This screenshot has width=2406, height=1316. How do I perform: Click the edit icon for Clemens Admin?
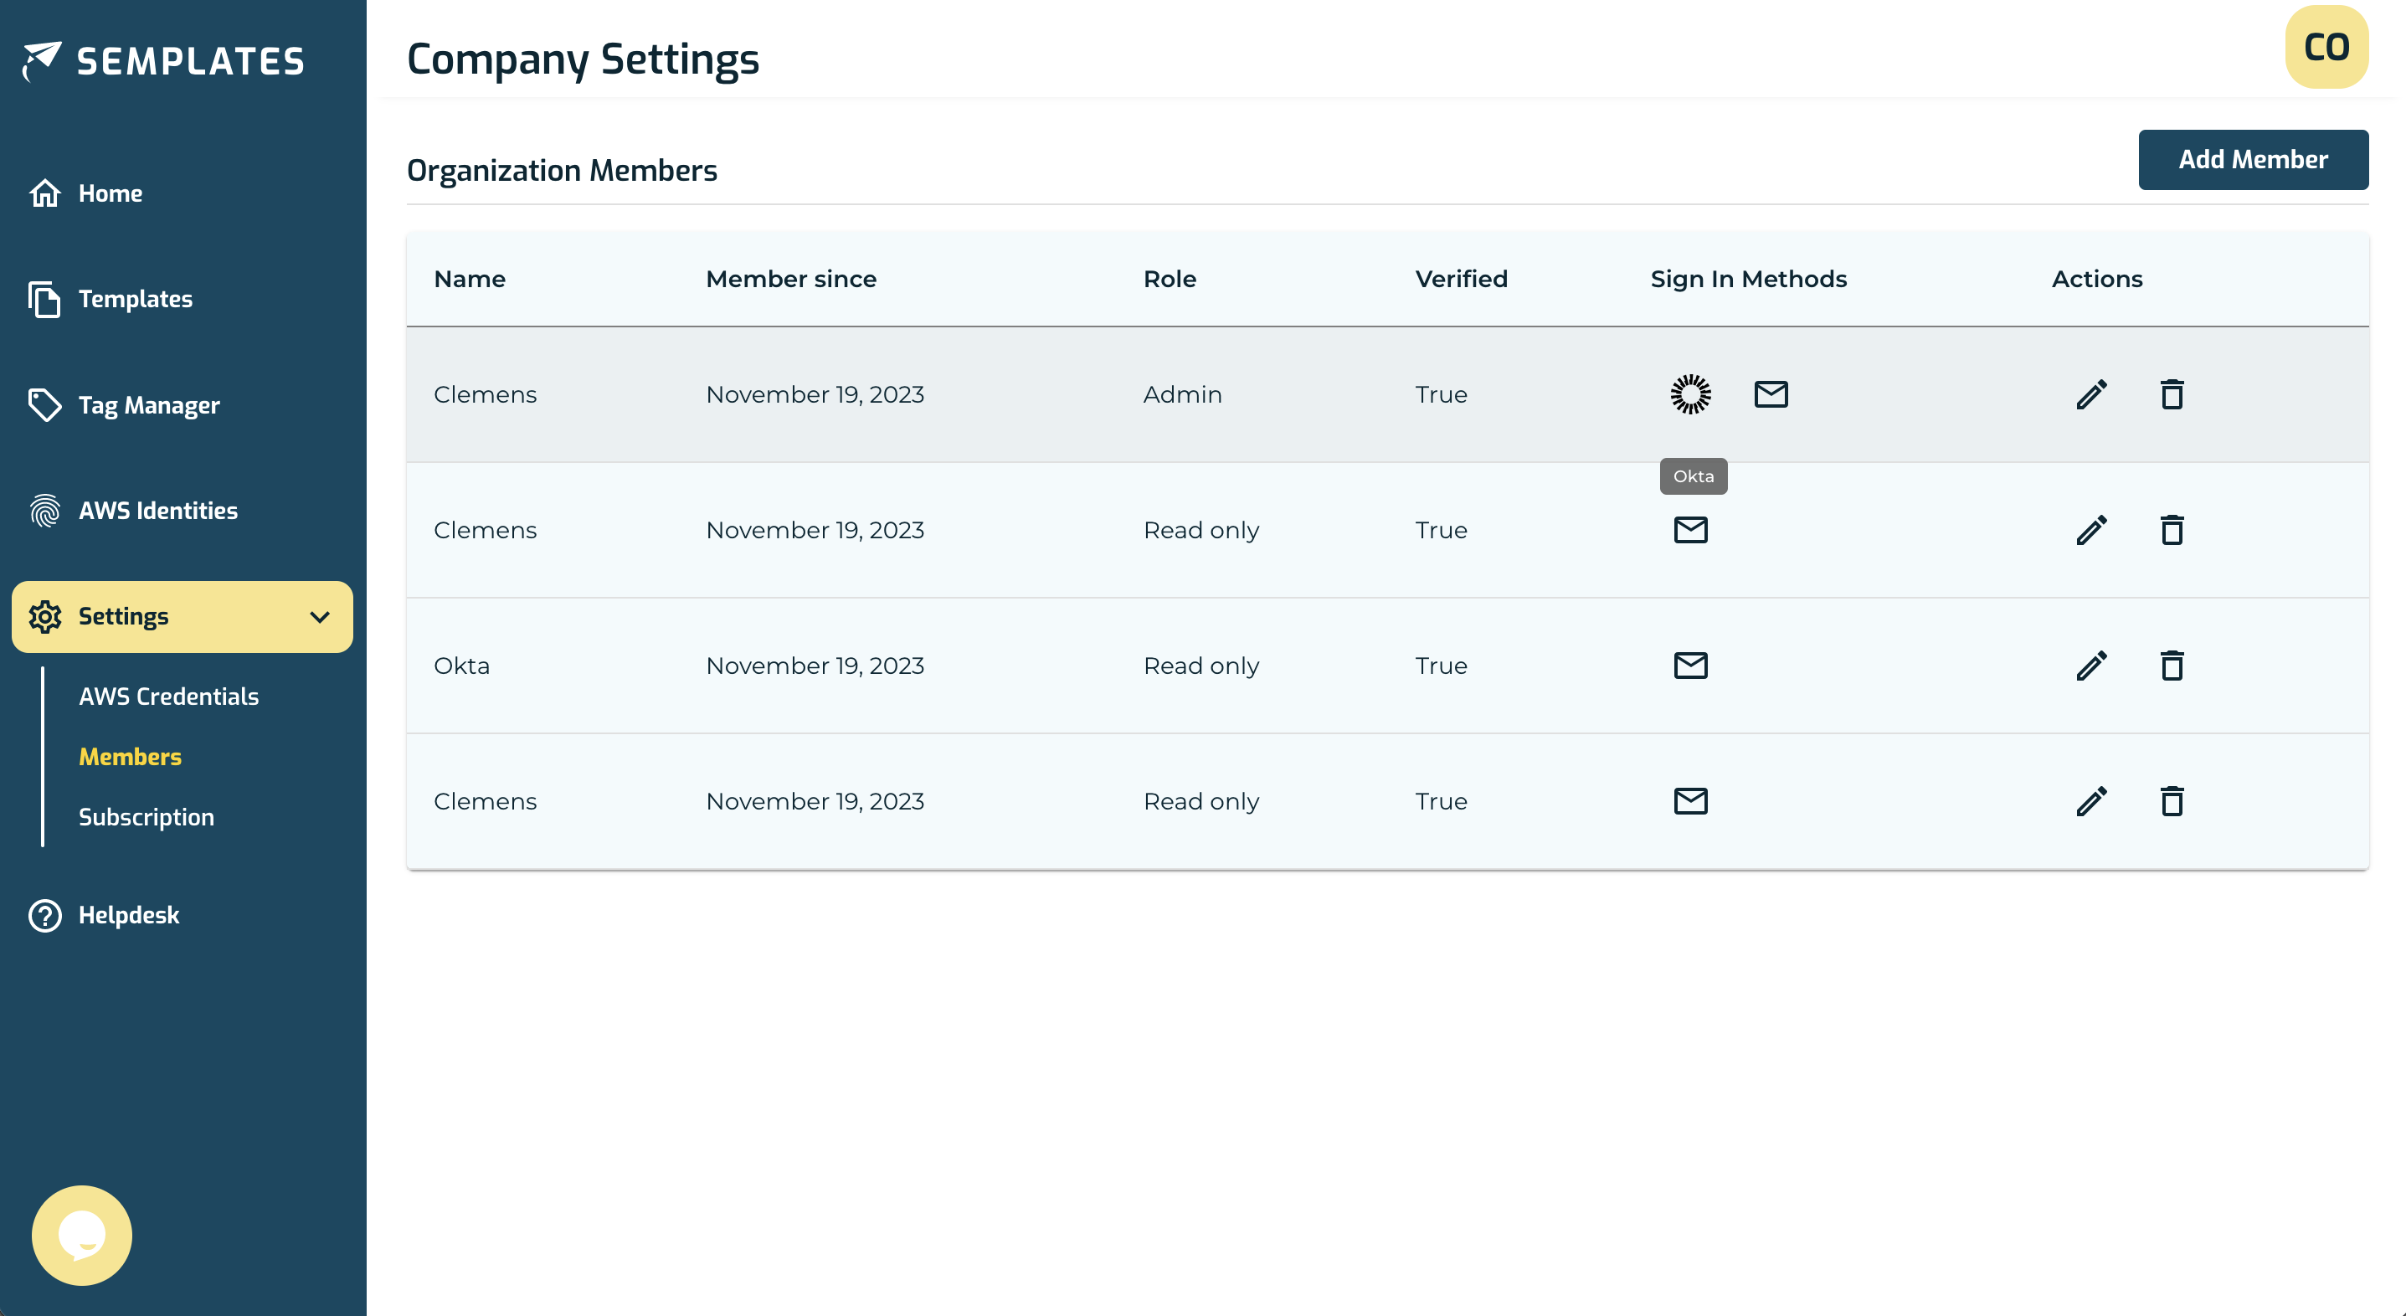point(2092,393)
